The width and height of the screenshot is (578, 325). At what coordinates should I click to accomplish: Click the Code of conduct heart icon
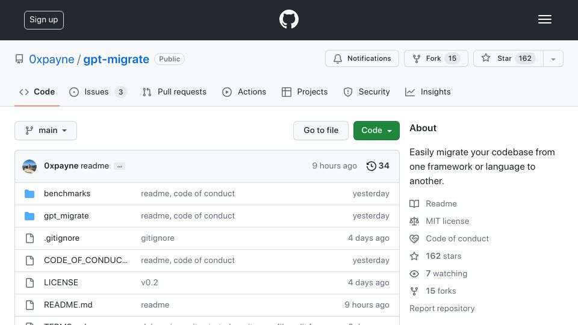pos(414,239)
